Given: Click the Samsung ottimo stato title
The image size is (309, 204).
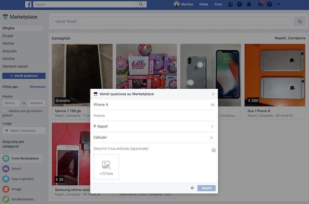Looking at the screenshot, I should (x=72, y=190).
